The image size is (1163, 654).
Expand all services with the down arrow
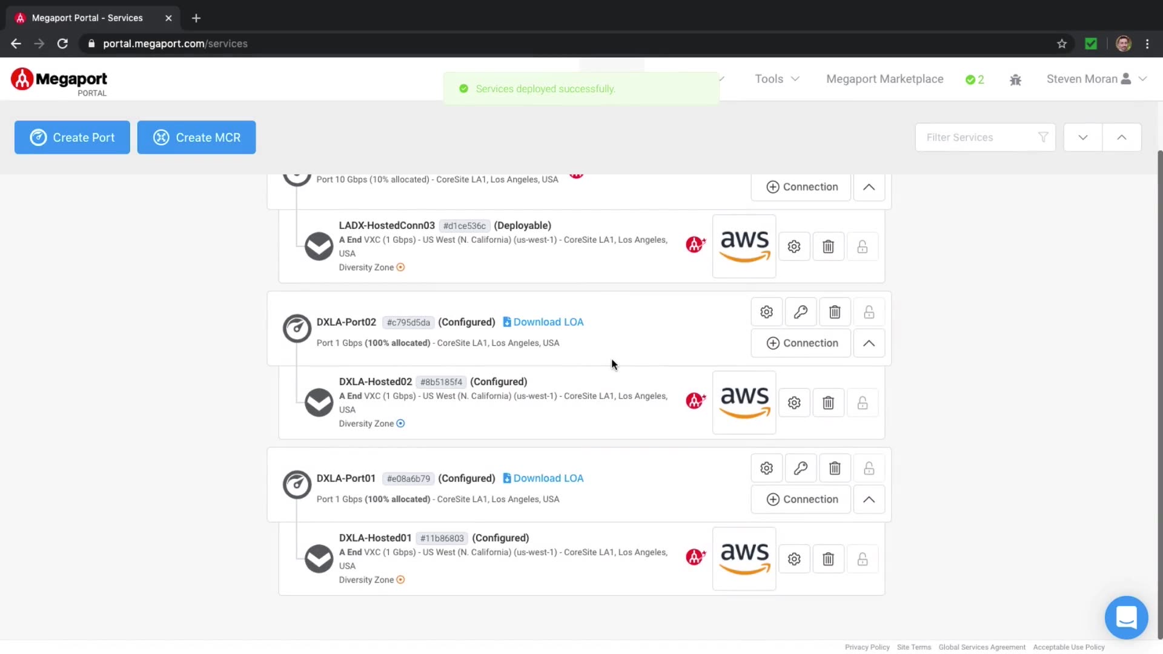[x=1082, y=137]
